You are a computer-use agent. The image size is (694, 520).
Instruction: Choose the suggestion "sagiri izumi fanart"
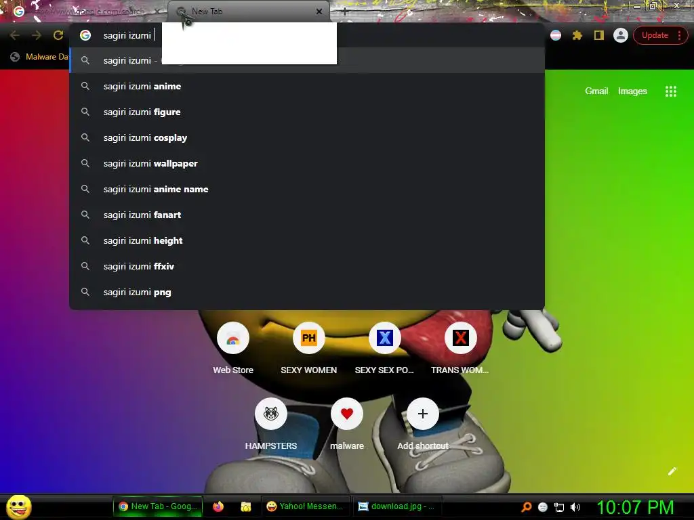pos(307,215)
